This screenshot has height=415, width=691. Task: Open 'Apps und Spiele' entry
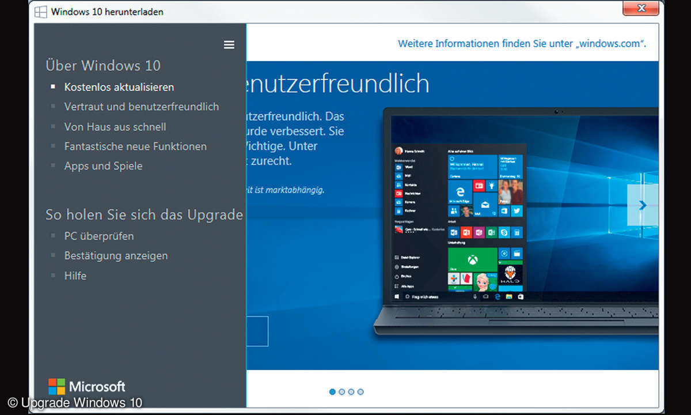[103, 166]
